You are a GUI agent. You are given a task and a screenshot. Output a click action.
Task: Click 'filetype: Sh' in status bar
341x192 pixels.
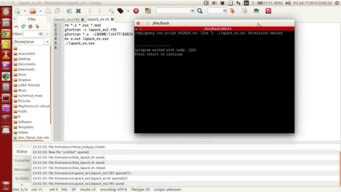point(140,190)
